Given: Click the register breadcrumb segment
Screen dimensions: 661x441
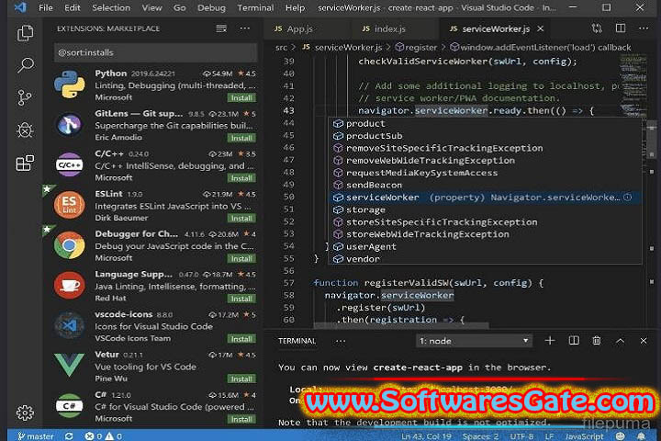Looking at the screenshot, I should coord(416,47).
